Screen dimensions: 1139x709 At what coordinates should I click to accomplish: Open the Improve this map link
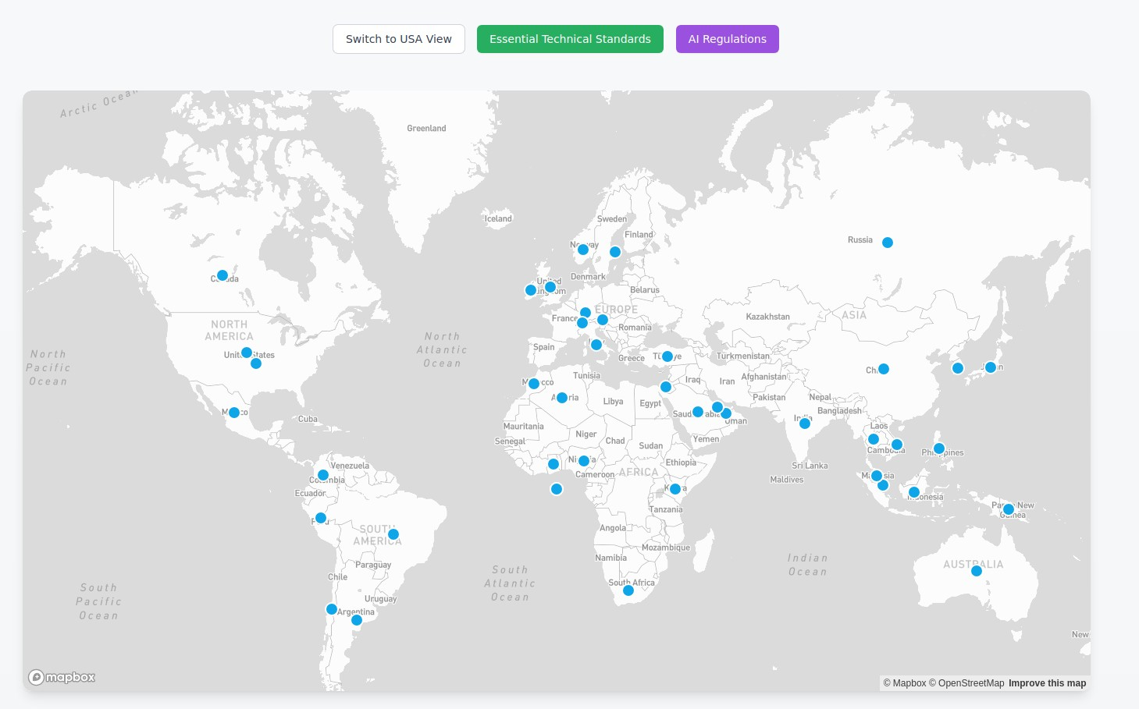tap(1047, 683)
